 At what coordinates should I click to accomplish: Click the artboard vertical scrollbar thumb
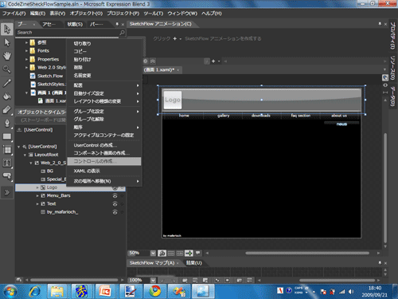385,187
